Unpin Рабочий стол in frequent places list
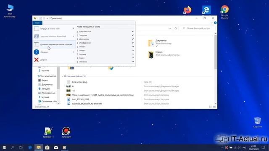Viewport: 269px width, 151px height. click(x=133, y=31)
